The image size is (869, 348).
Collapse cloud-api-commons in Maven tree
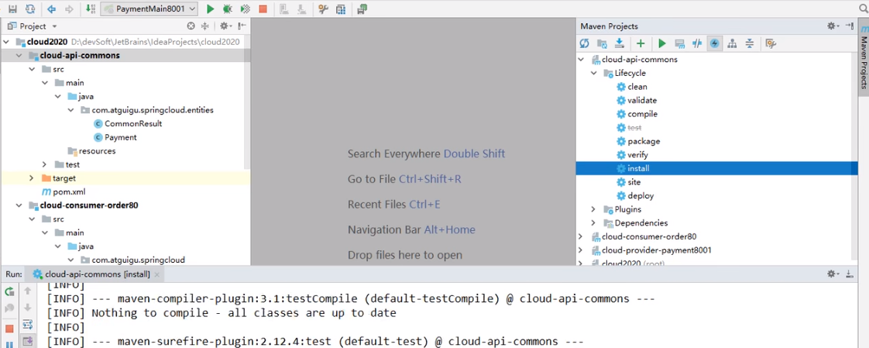tap(581, 60)
